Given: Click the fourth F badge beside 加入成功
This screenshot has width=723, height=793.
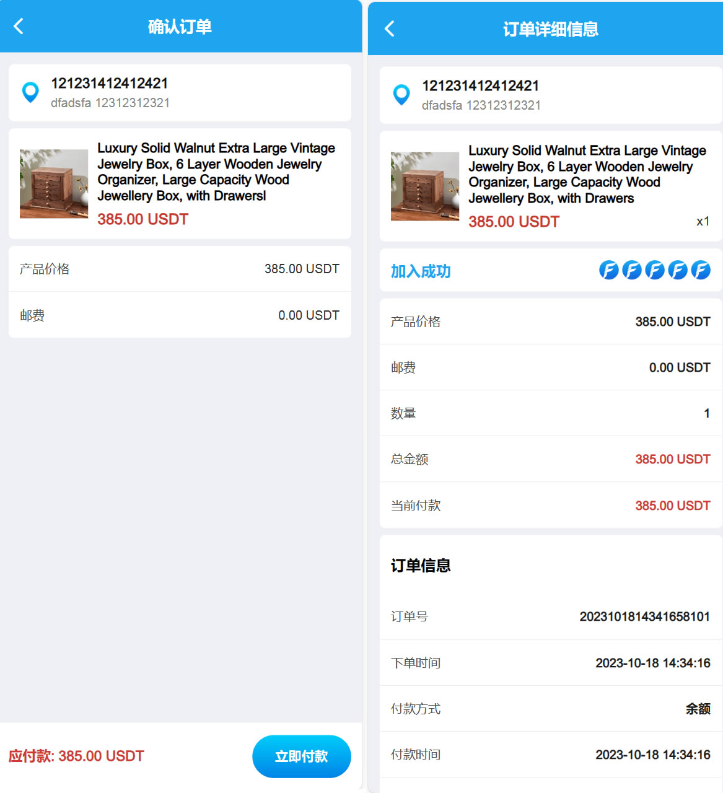Looking at the screenshot, I should click(x=677, y=270).
